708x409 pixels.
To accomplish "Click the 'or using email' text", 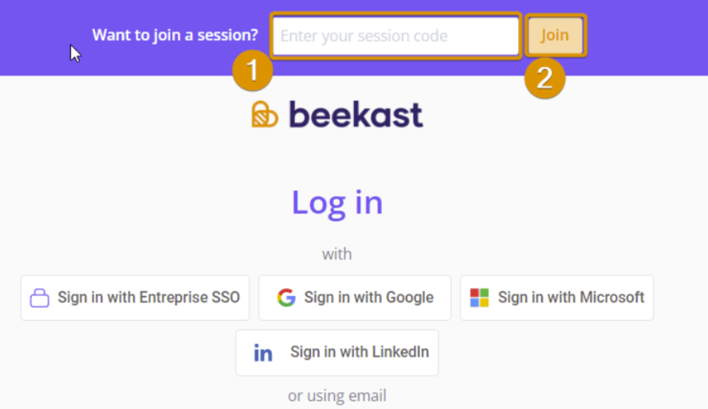I will pyautogui.click(x=337, y=396).
